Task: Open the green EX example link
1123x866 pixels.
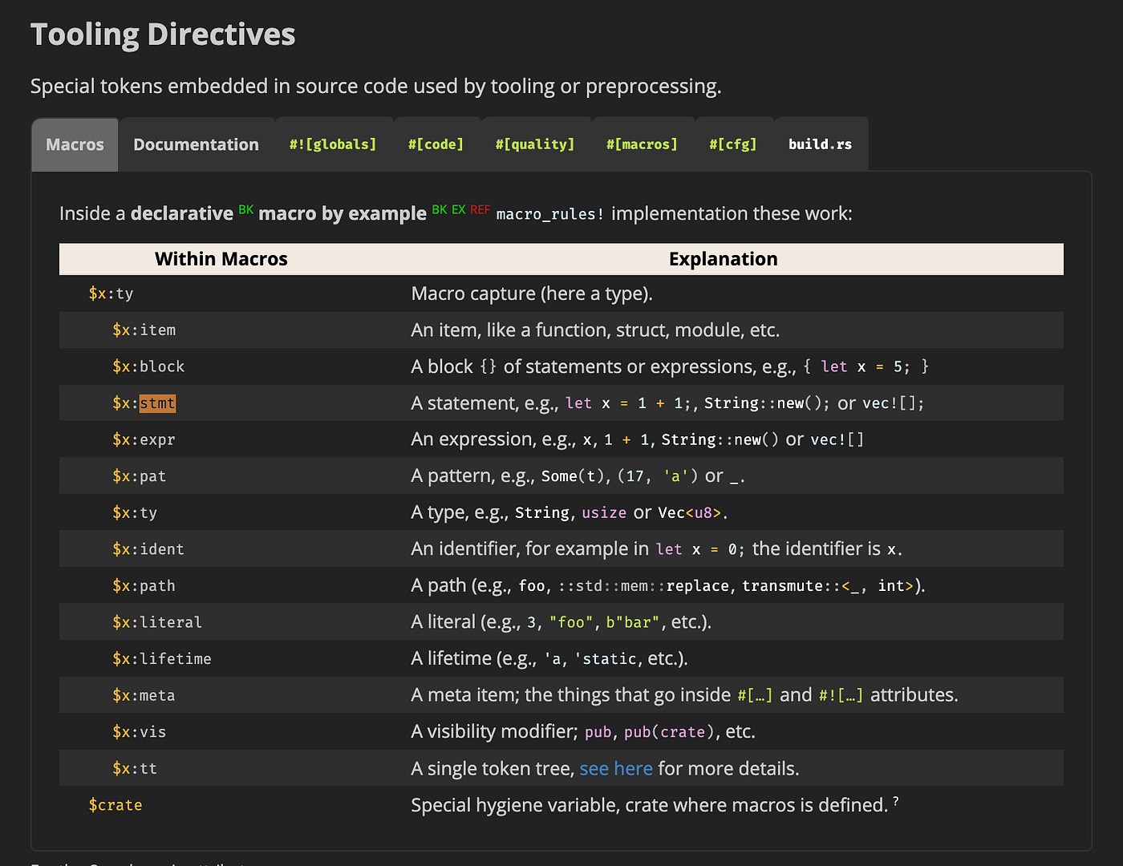Action: click(x=458, y=209)
